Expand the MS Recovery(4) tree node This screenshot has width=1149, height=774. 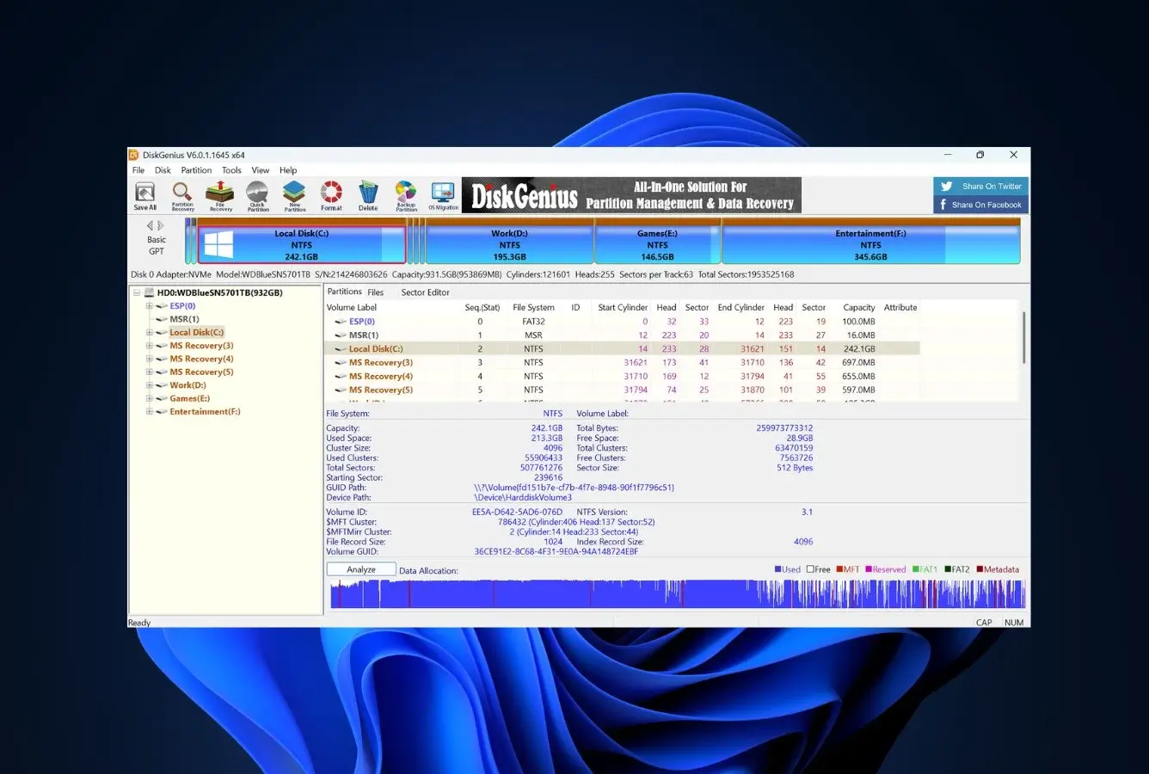149,359
